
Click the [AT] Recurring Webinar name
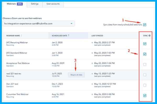click(x=17, y=42)
